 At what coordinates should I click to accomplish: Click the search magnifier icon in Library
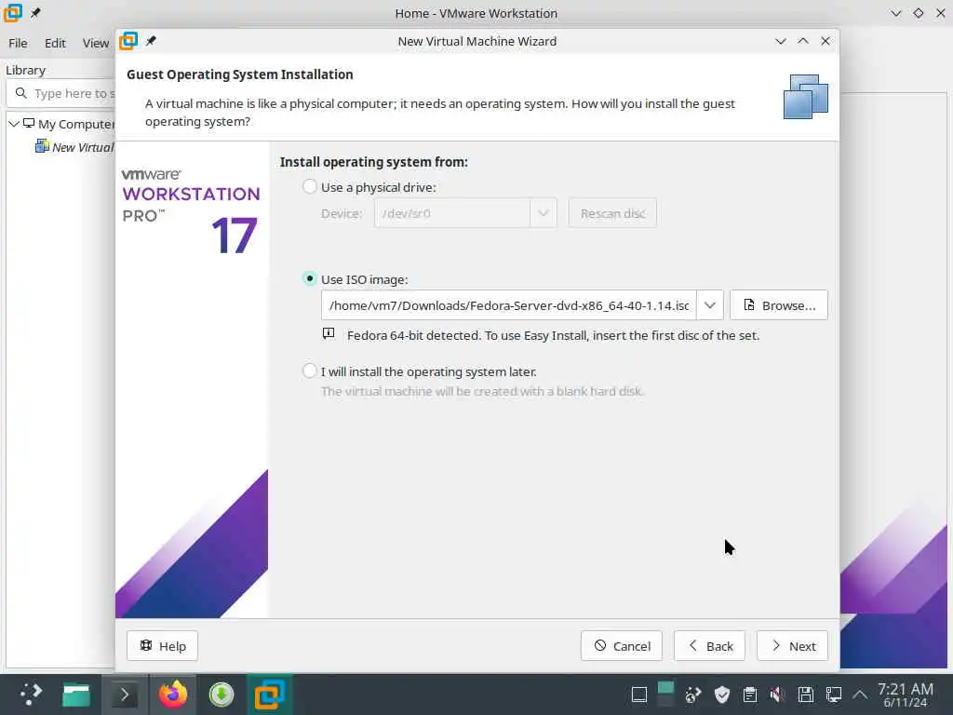[x=21, y=93]
